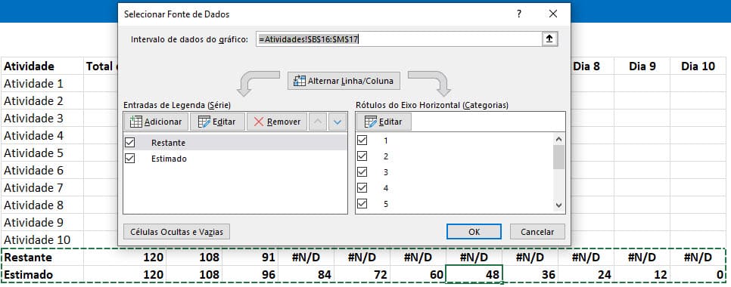Click Cancelar to dismiss dialog
Screen dimensions: 731x287
pos(537,231)
